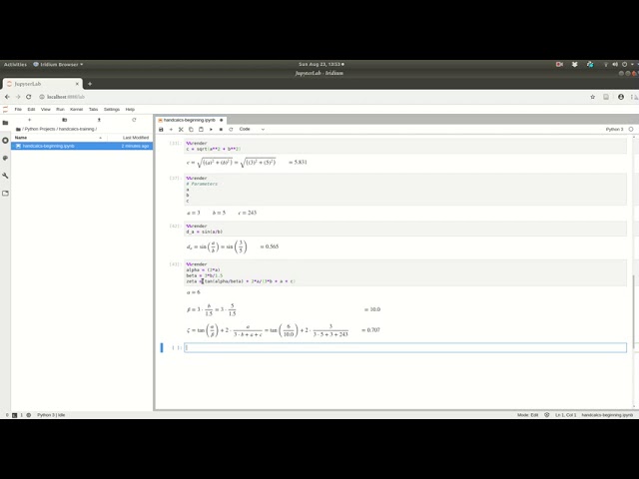639x479 pixels.
Task: Go to the handcalcs-training breadcrumb folder
Action: [77, 129]
